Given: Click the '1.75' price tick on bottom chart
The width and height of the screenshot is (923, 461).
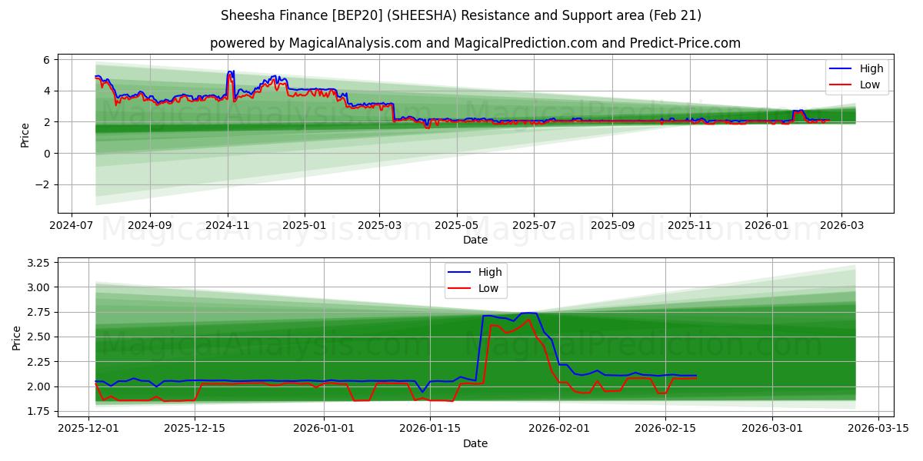Looking at the screenshot, I should pos(38,411).
